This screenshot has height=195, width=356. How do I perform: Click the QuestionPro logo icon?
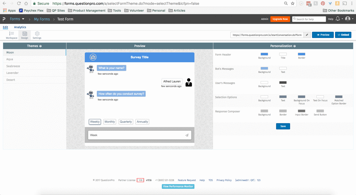coord(4,19)
